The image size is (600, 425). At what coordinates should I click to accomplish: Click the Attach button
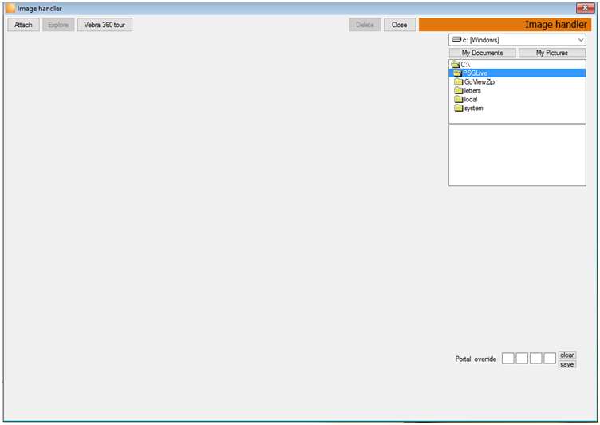(x=23, y=25)
